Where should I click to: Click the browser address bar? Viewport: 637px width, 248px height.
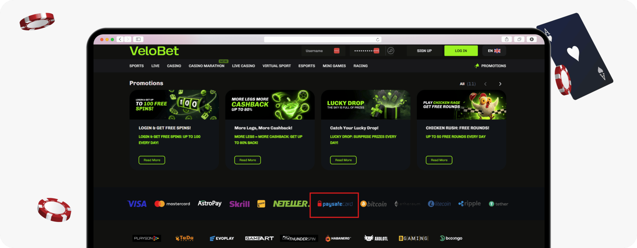pos(323,40)
